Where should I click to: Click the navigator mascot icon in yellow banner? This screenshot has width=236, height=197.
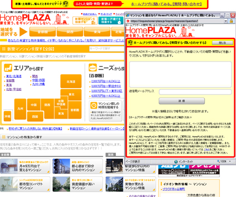66,3
